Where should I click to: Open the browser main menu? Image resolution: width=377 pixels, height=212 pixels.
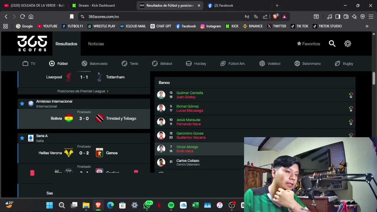coord(371,16)
